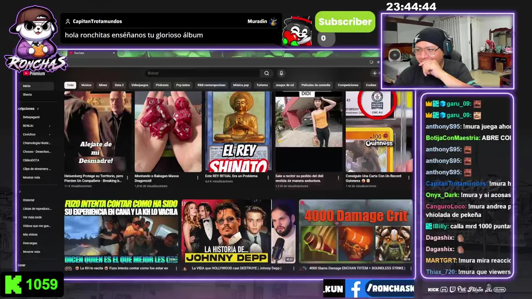532x299 pixels.
Task: Play the 4000 Damage Crit video thumbnail
Action: point(356,231)
